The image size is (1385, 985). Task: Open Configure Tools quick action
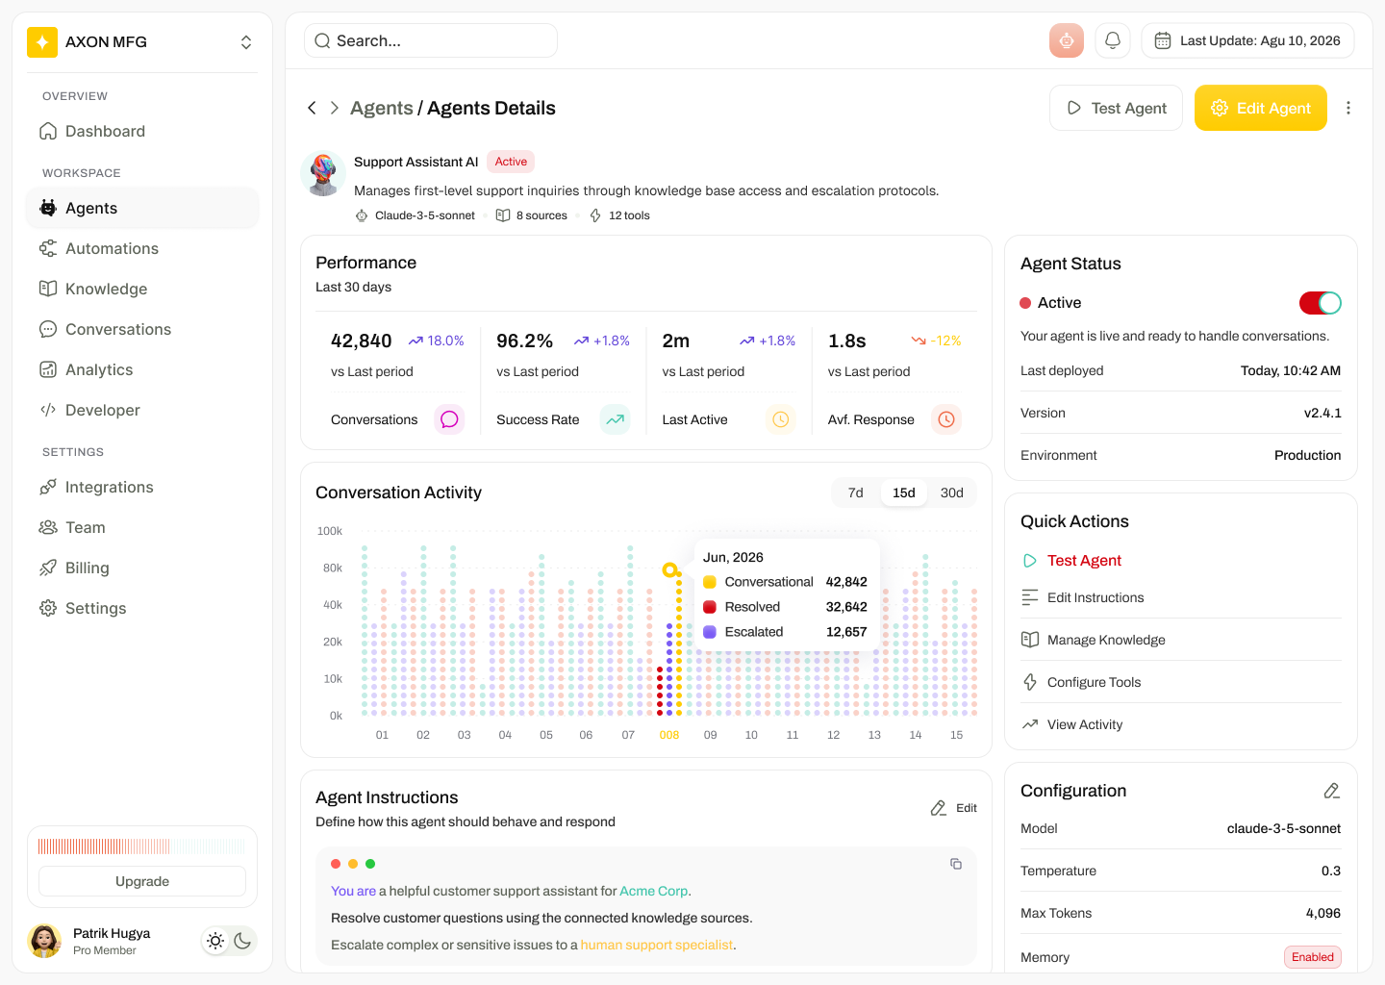[1181, 682]
